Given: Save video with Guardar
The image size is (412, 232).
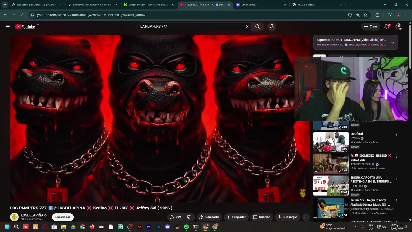Looking at the screenshot, I should click(x=261, y=217).
